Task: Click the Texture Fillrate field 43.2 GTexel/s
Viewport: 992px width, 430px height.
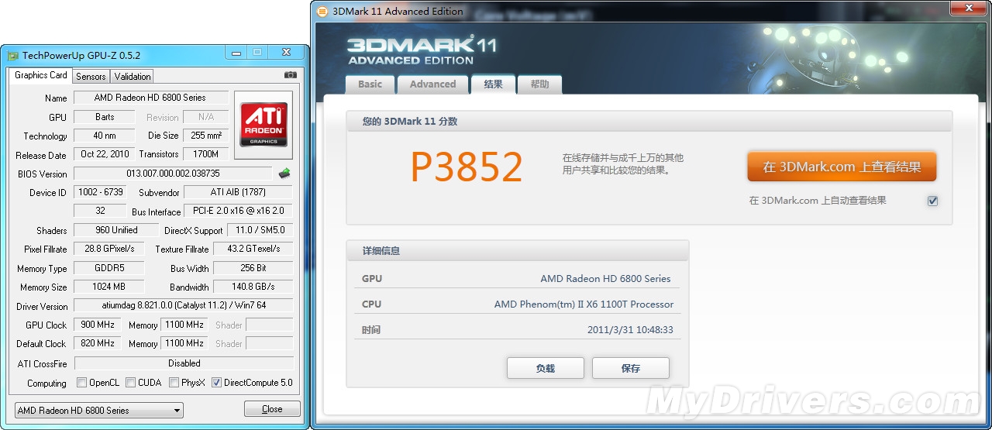Action: coord(253,249)
